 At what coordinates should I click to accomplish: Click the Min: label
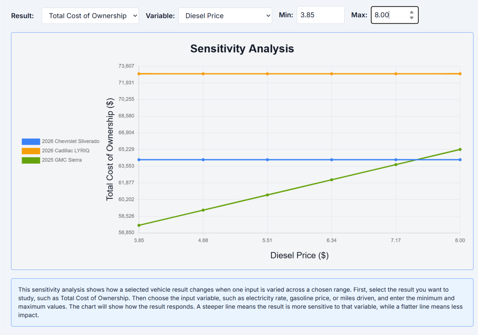[x=286, y=15]
